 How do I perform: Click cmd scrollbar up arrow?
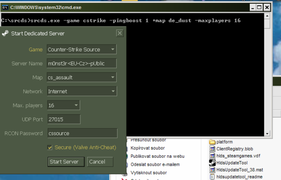pos(267,16)
